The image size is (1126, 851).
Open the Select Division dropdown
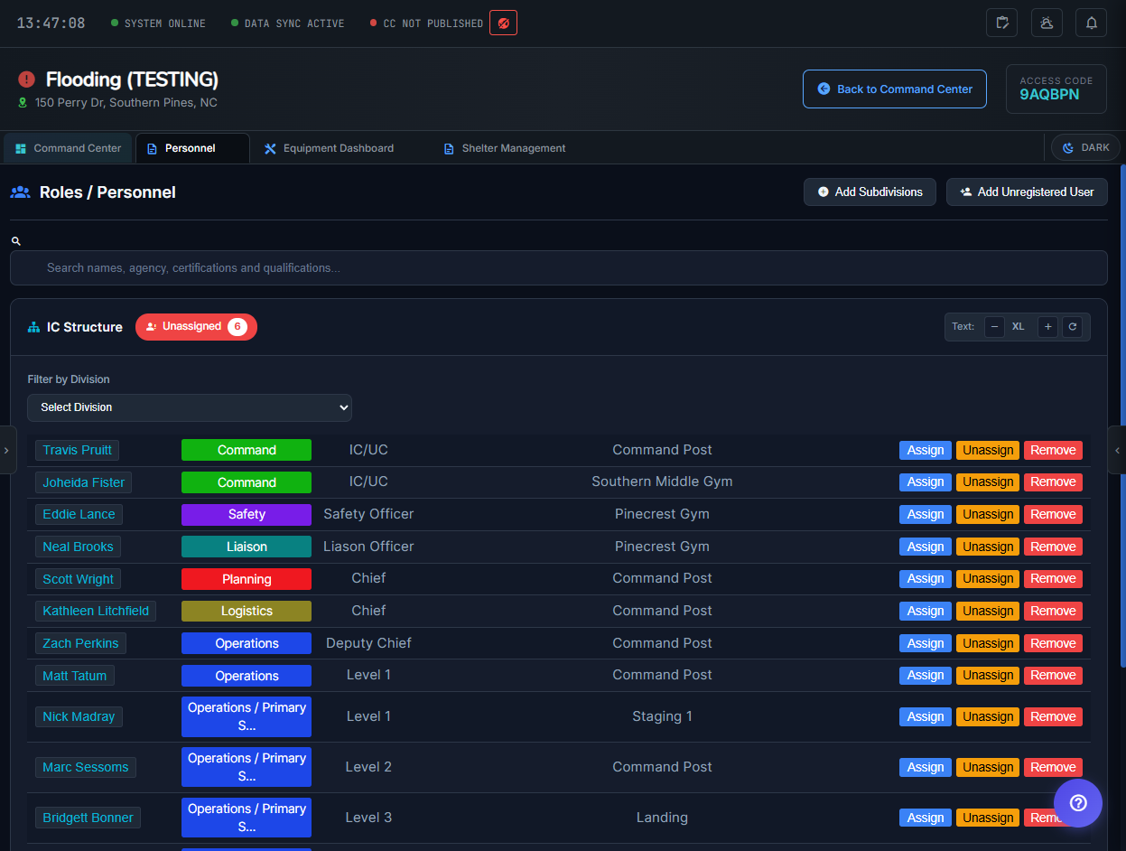pos(190,407)
